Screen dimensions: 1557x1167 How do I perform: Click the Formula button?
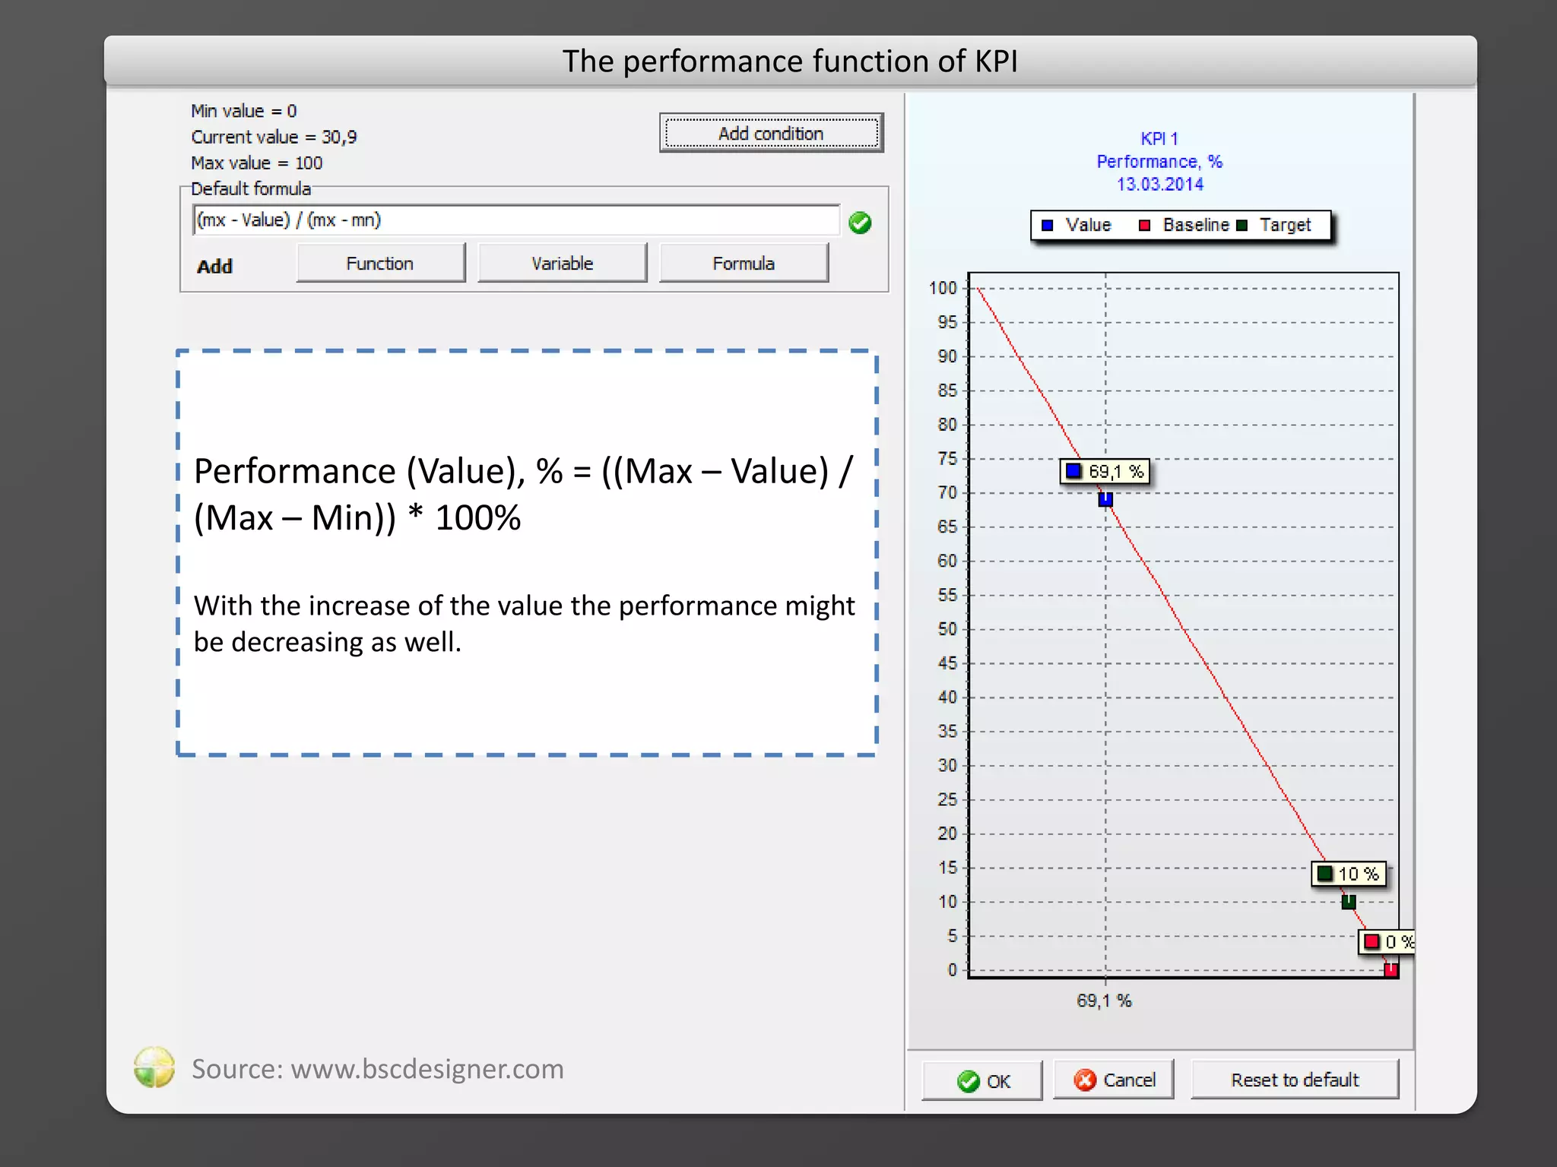click(x=744, y=264)
